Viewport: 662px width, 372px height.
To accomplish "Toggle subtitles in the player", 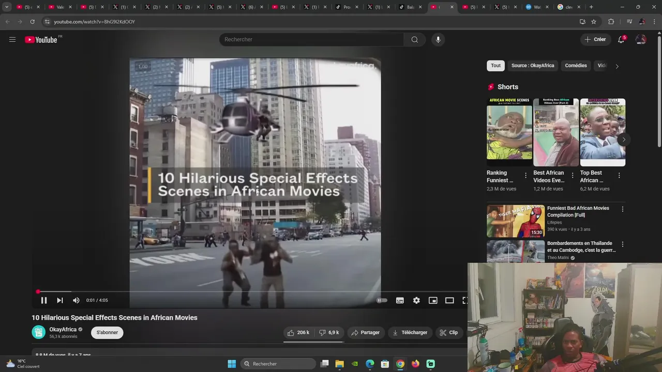I will pyautogui.click(x=400, y=300).
